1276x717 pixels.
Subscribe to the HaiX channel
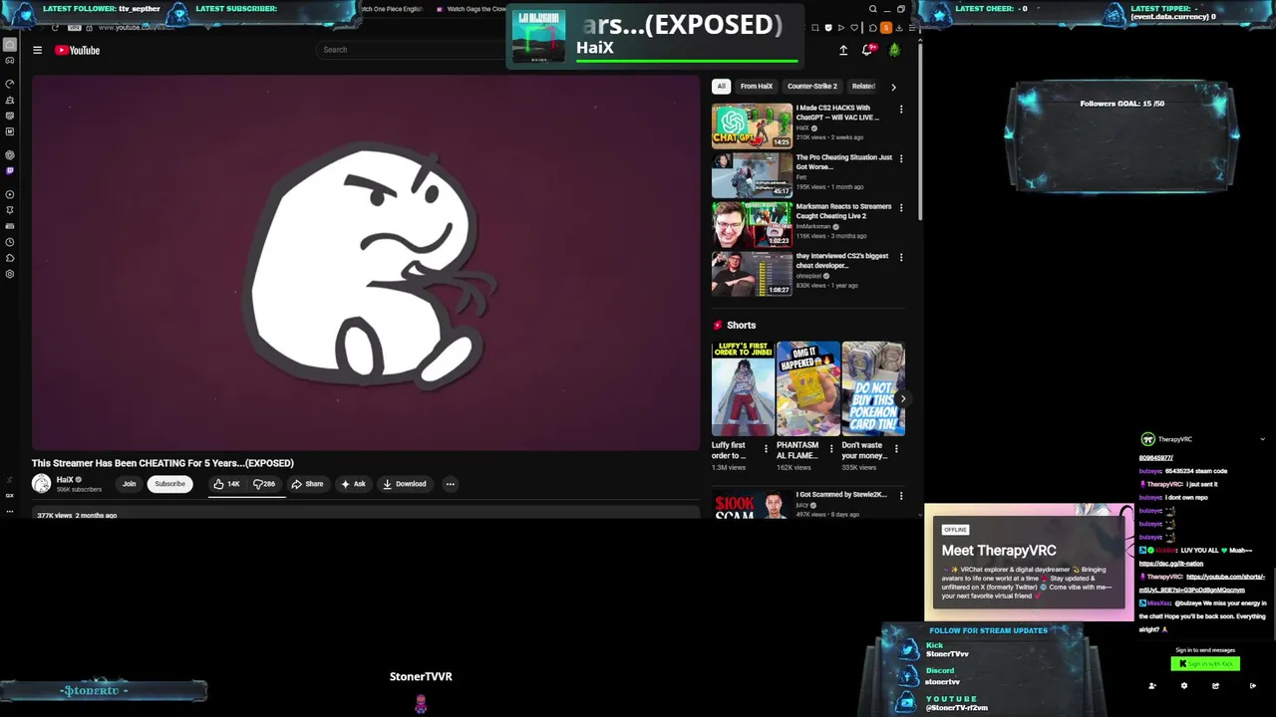[169, 484]
